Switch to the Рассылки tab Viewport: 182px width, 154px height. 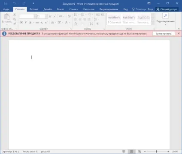pyautogui.click(x=89, y=9)
